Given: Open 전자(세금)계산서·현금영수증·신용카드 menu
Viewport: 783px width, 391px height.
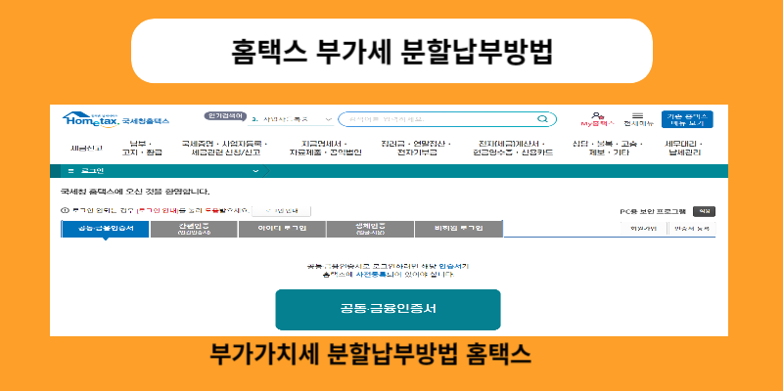Looking at the screenshot, I should (513, 149).
